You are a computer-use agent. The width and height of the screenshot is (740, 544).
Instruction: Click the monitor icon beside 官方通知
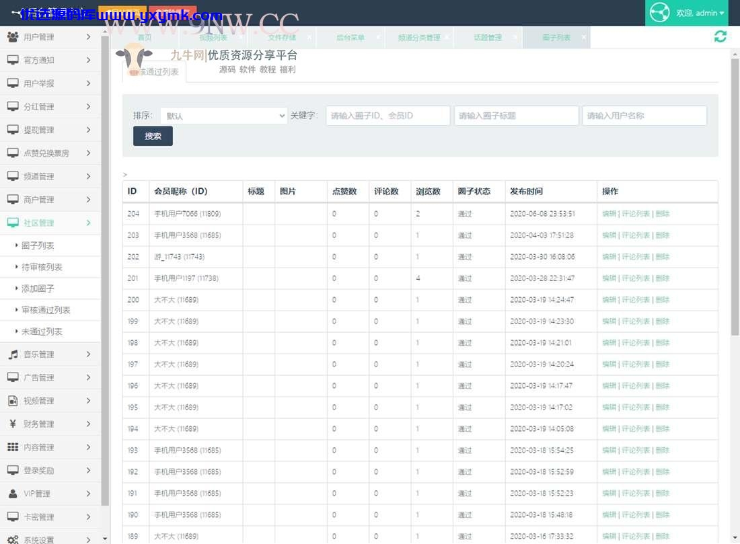pyautogui.click(x=13, y=60)
